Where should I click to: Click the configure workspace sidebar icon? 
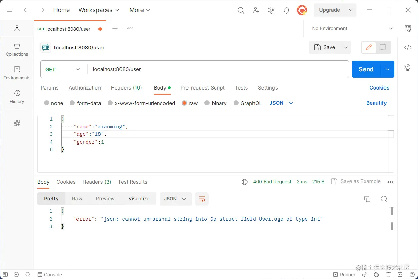(17, 123)
